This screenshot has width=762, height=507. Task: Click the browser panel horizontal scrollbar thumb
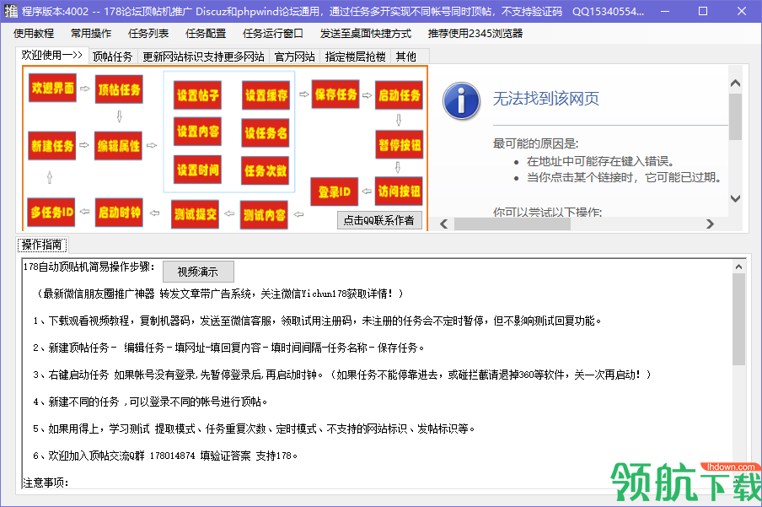pyautogui.click(x=512, y=224)
